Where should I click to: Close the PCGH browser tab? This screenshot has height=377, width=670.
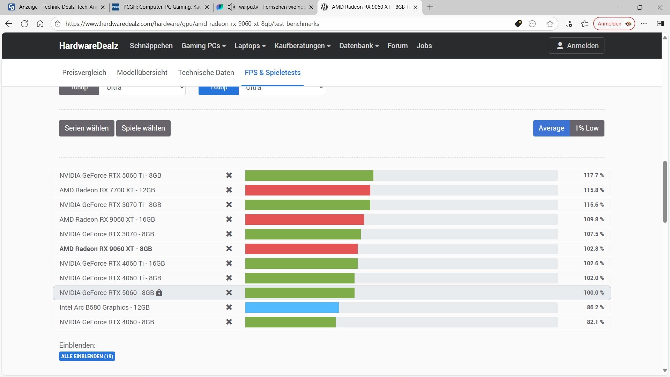point(207,7)
